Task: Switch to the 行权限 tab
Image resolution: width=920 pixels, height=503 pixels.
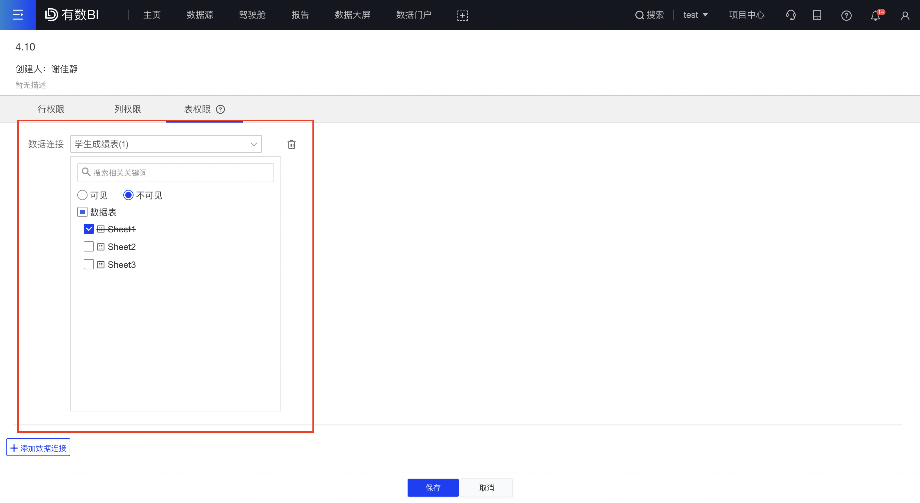Action: coord(51,109)
